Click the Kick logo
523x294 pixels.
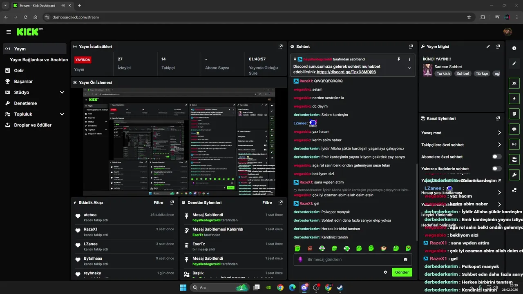pyautogui.click(x=29, y=32)
